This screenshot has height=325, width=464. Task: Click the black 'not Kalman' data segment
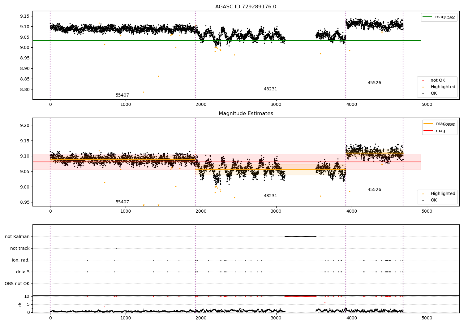click(300, 236)
